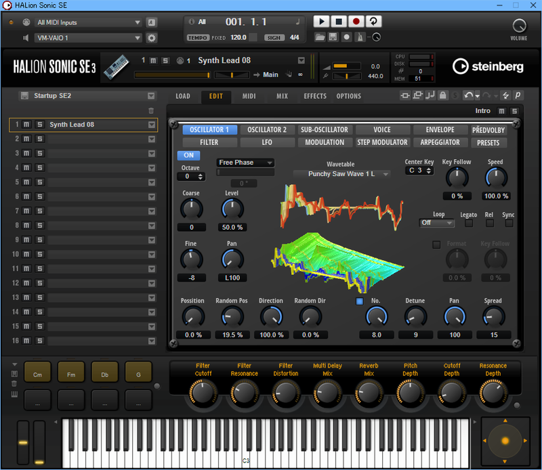Enable the Rel checkbox

tap(489, 223)
